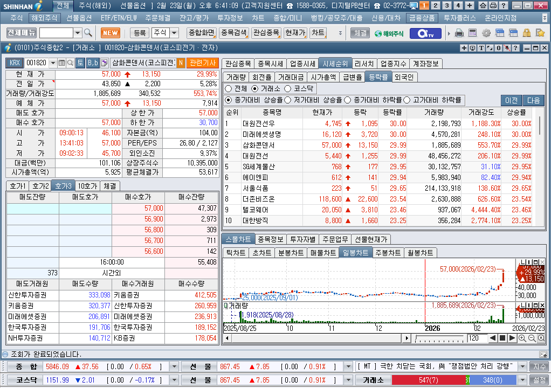Open the 주식 dropdown in the toolbar
The width and height of the screenshot is (551, 388).
point(174,33)
